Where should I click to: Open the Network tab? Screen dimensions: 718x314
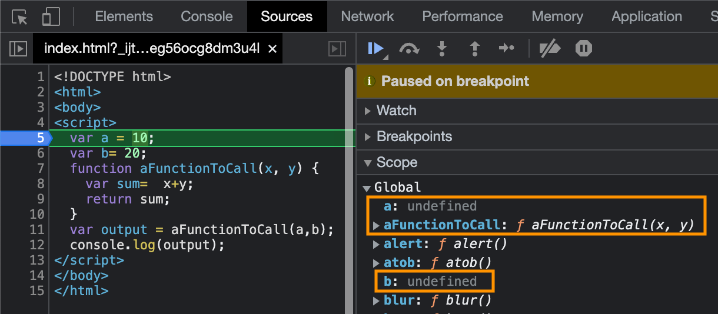point(367,16)
